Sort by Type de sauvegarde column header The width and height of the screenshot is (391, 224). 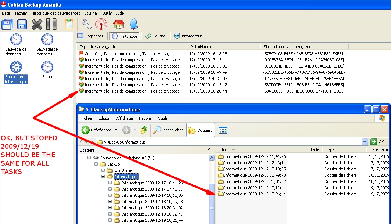[x=132, y=47]
